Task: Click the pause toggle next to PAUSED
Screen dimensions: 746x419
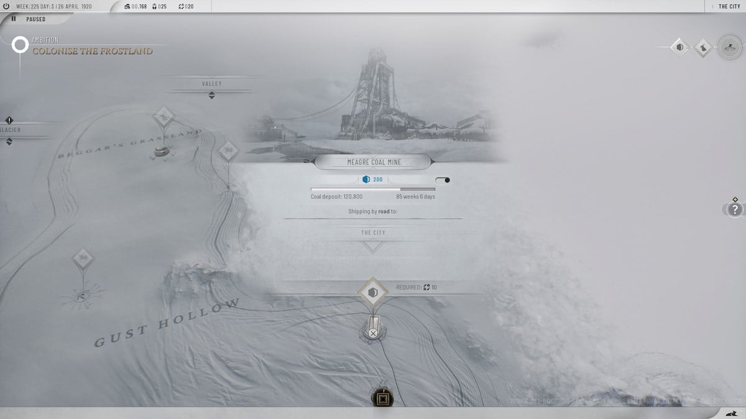Action: 13,19
